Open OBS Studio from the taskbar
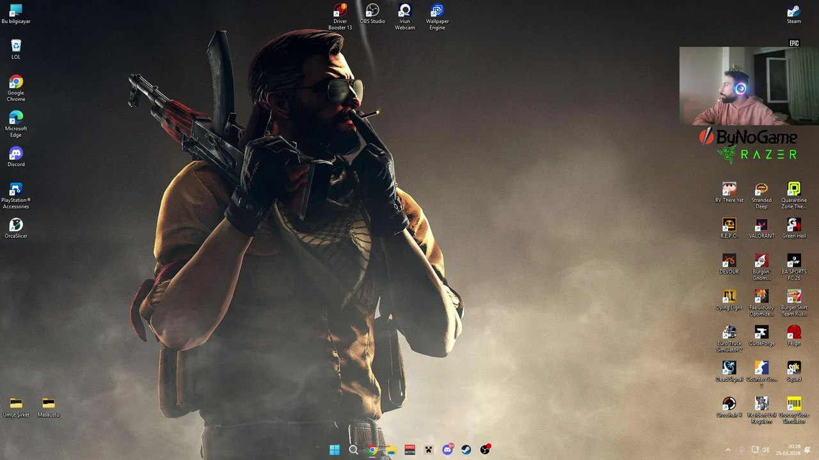 (485, 450)
